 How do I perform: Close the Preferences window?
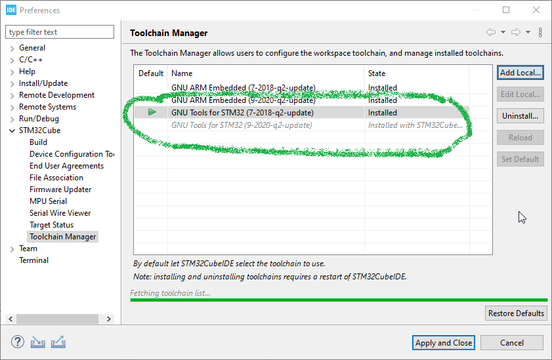tap(536, 10)
